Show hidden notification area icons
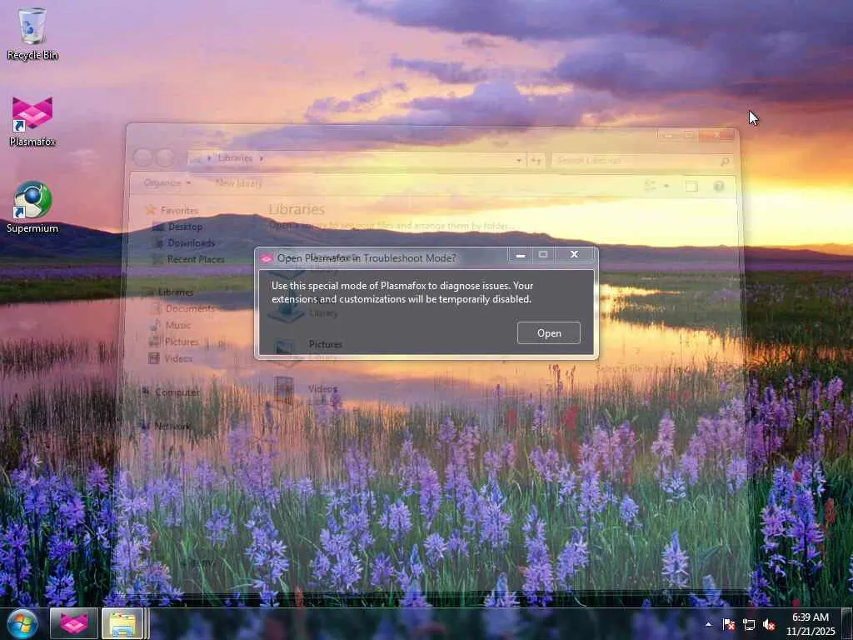The width and height of the screenshot is (853, 640). click(708, 624)
